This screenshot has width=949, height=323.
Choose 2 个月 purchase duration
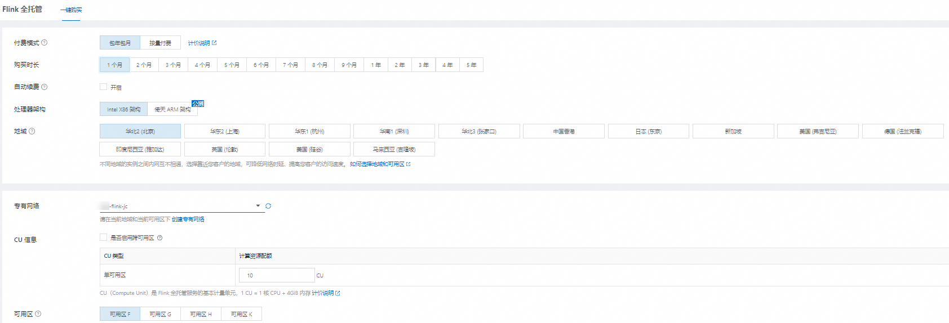144,65
